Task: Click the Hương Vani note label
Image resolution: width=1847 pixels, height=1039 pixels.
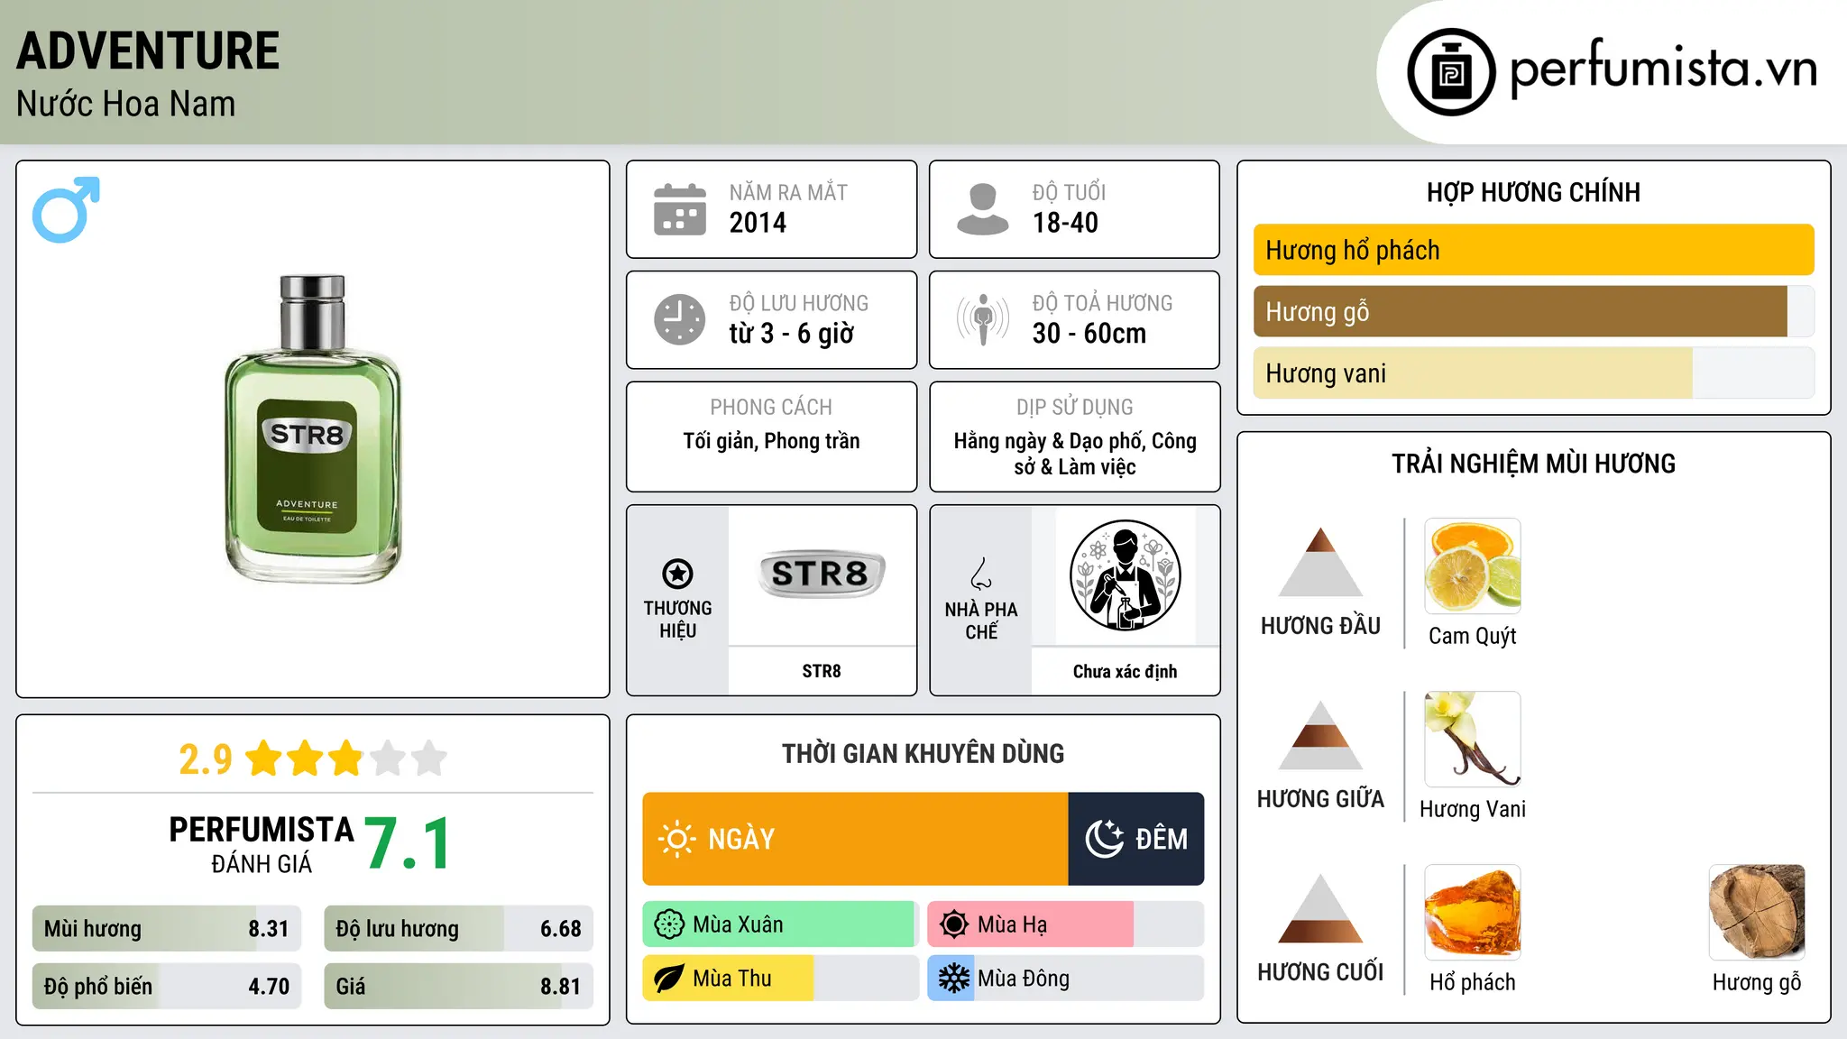Action: click(x=1473, y=809)
